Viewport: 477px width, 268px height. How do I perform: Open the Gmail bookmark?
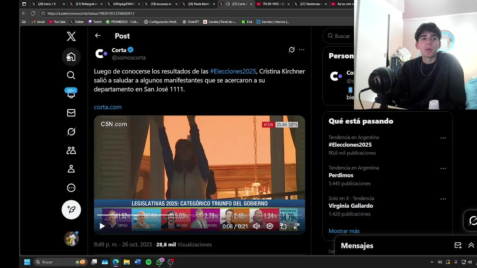pos(38,22)
